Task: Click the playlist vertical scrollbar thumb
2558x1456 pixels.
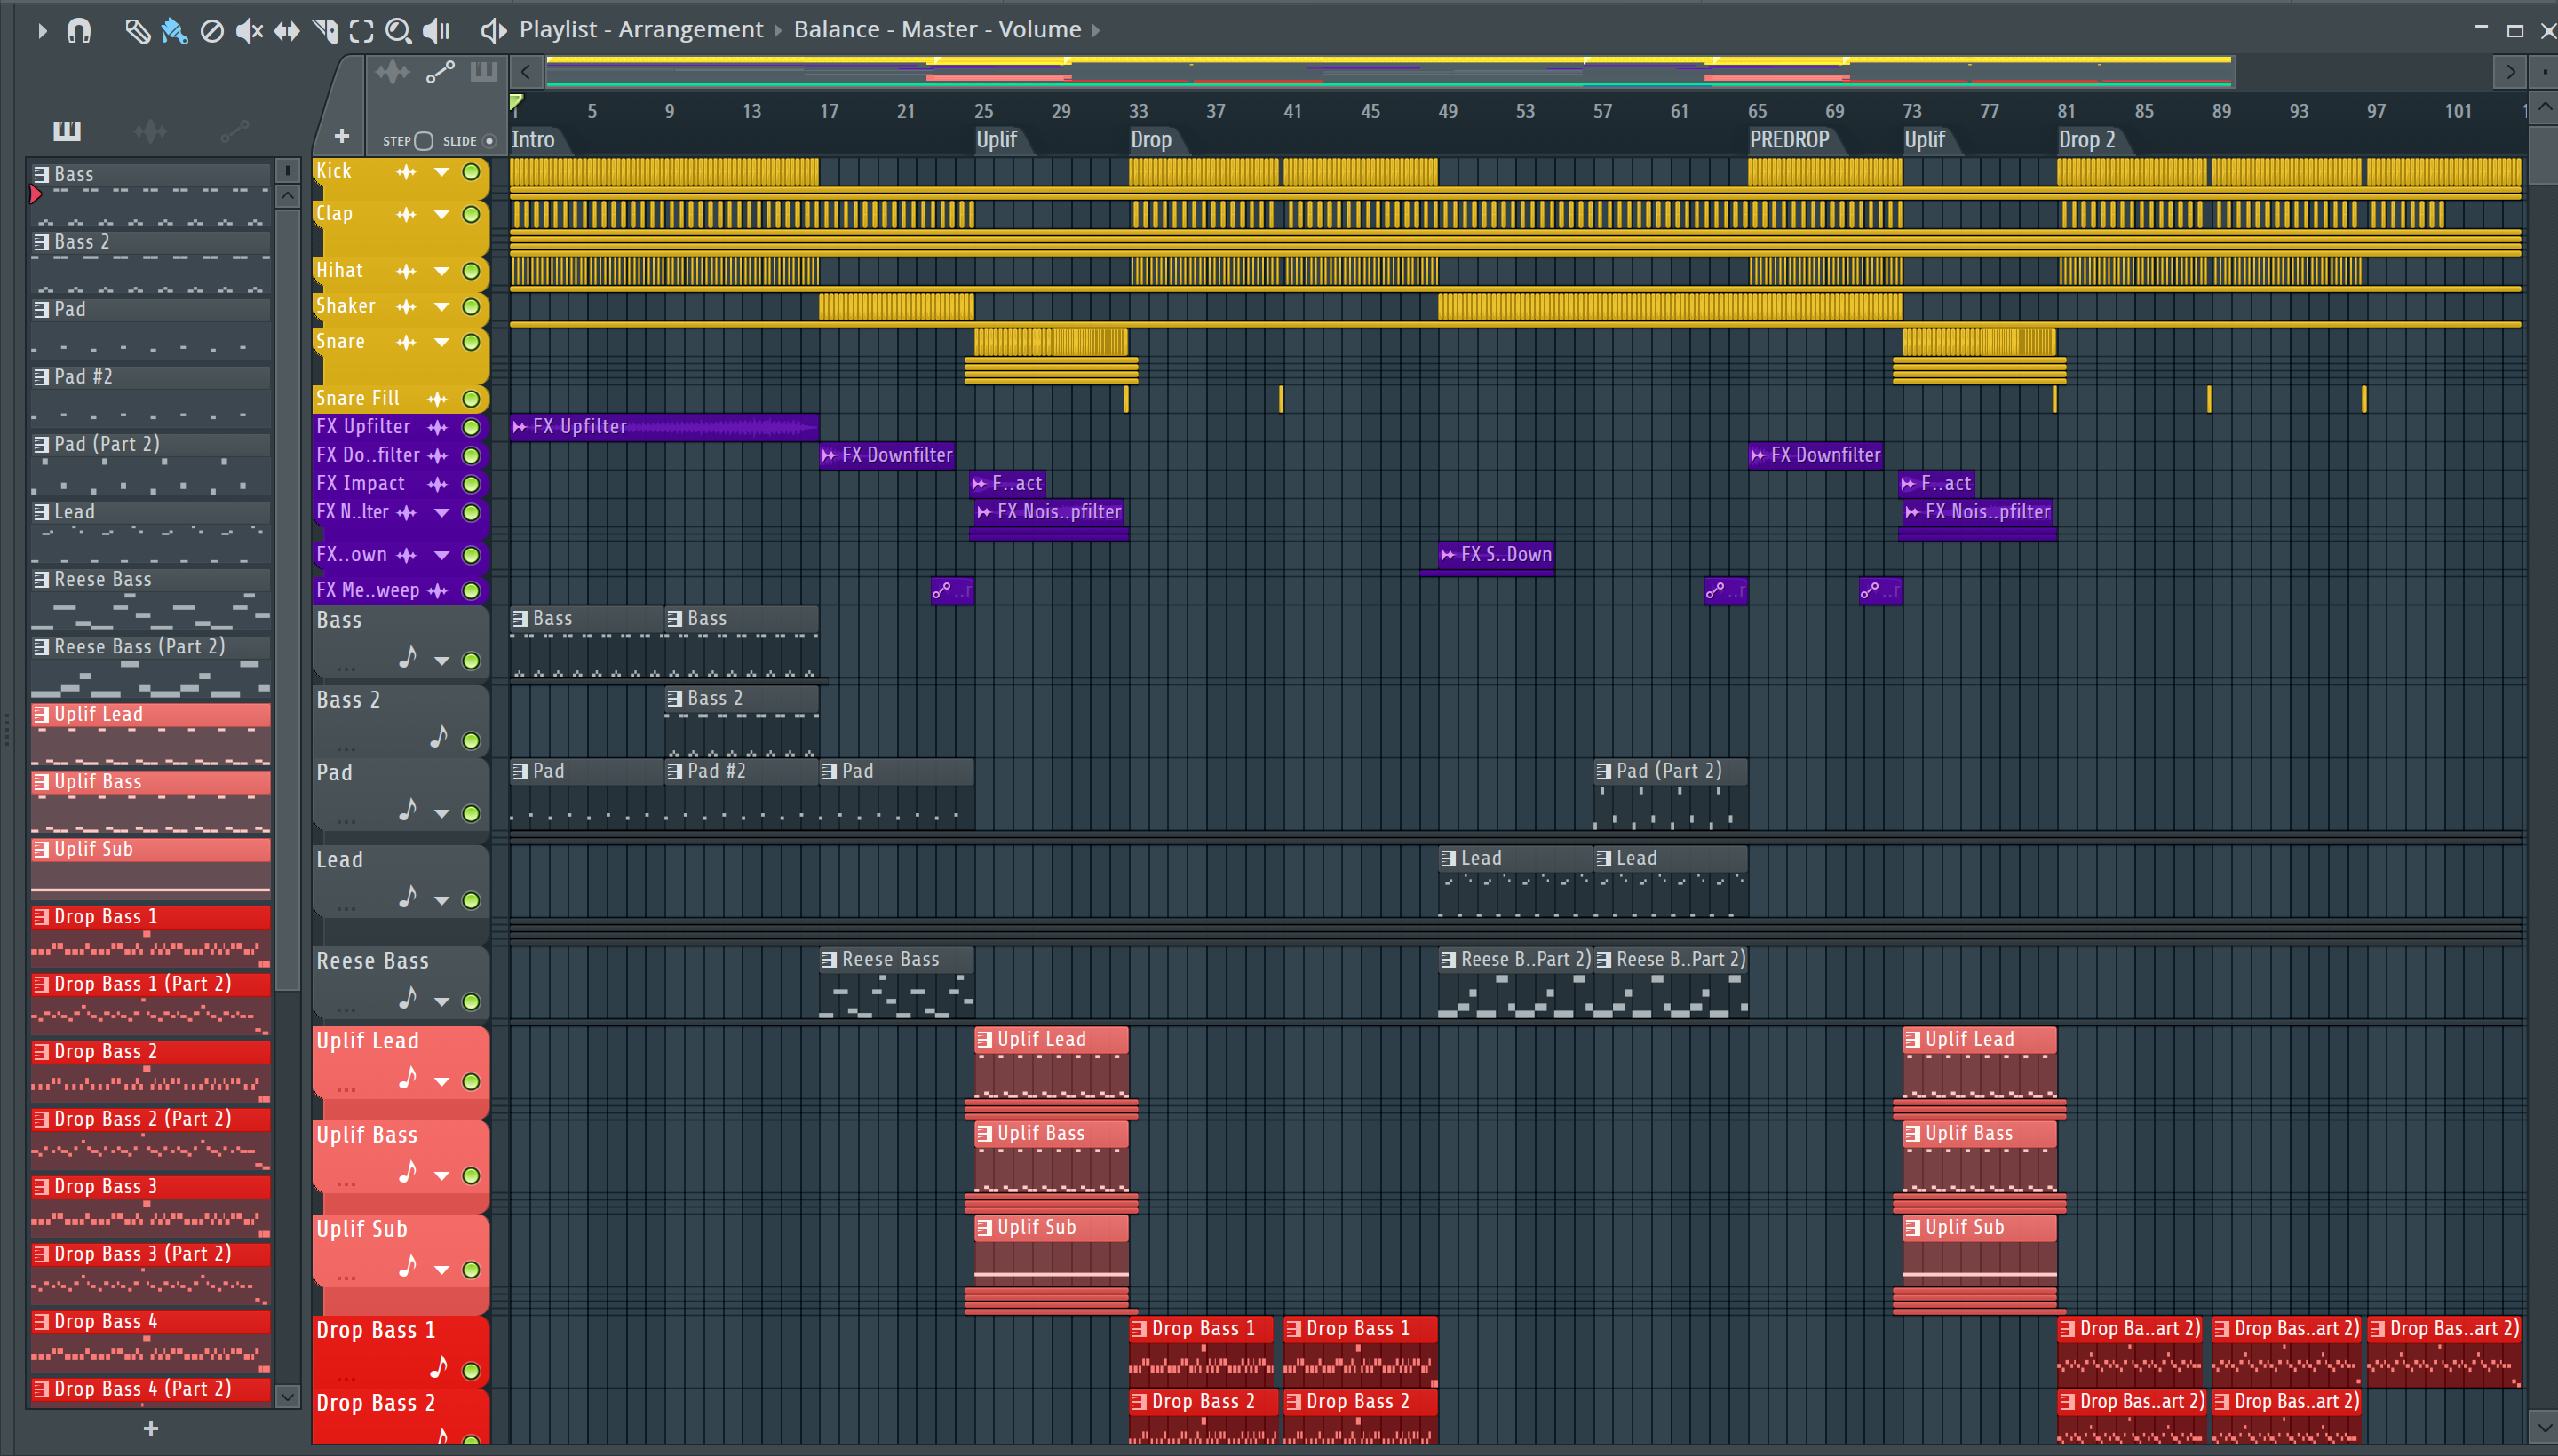Action: [x=2542, y=155]
